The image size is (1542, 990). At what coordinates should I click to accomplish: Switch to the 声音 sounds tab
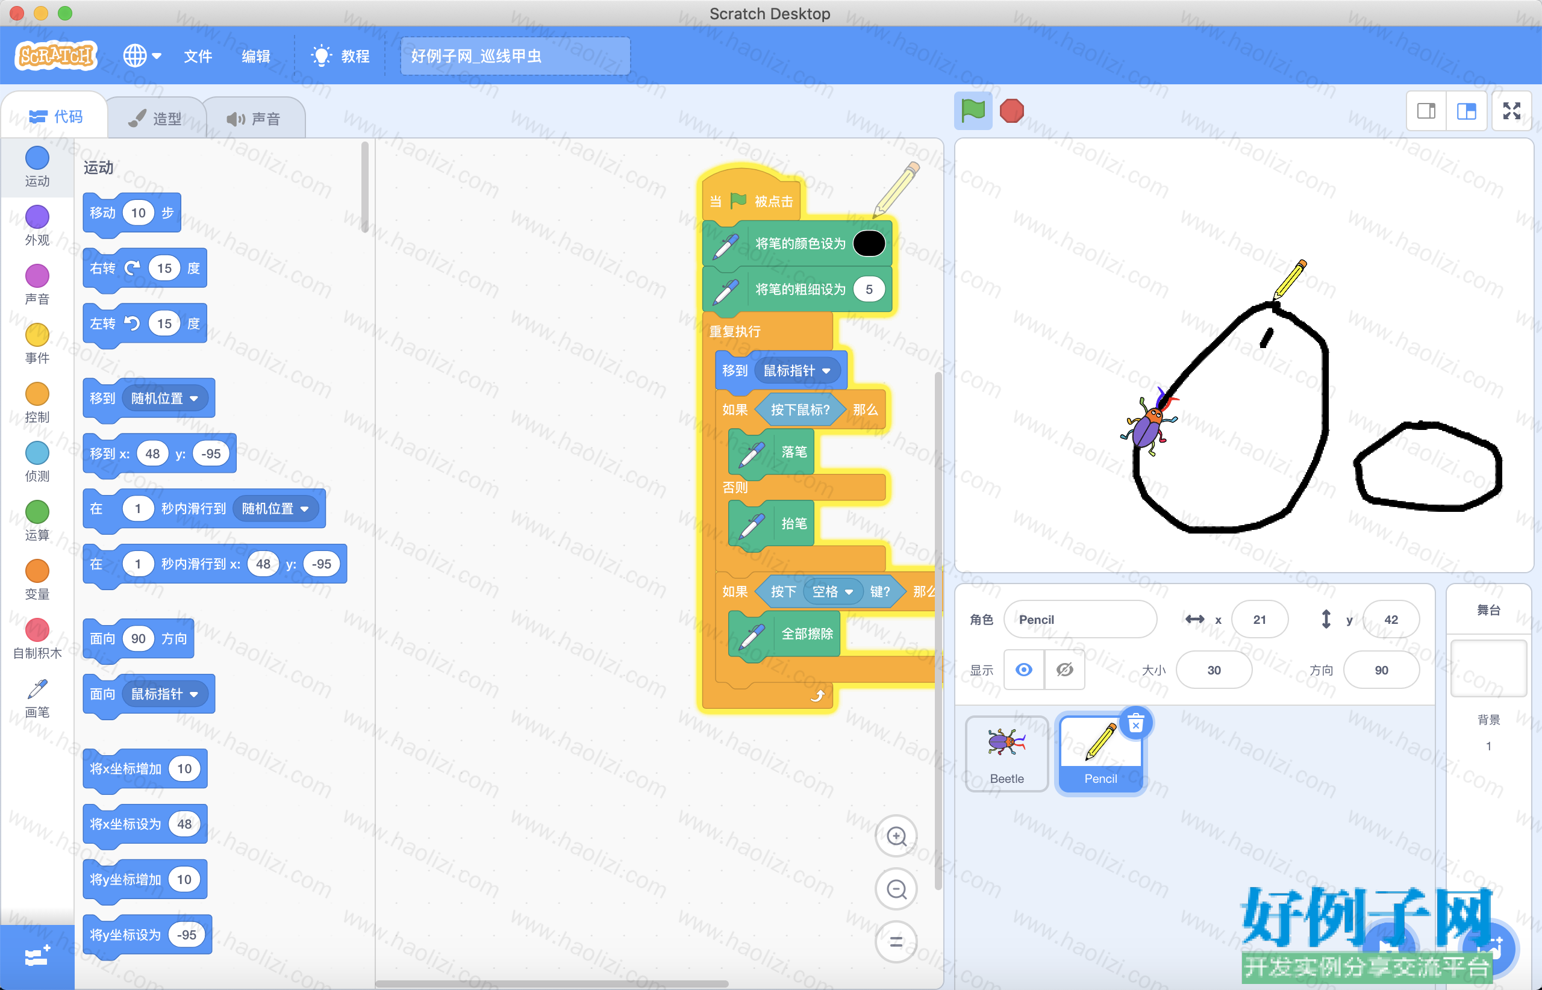coord(254,118)
